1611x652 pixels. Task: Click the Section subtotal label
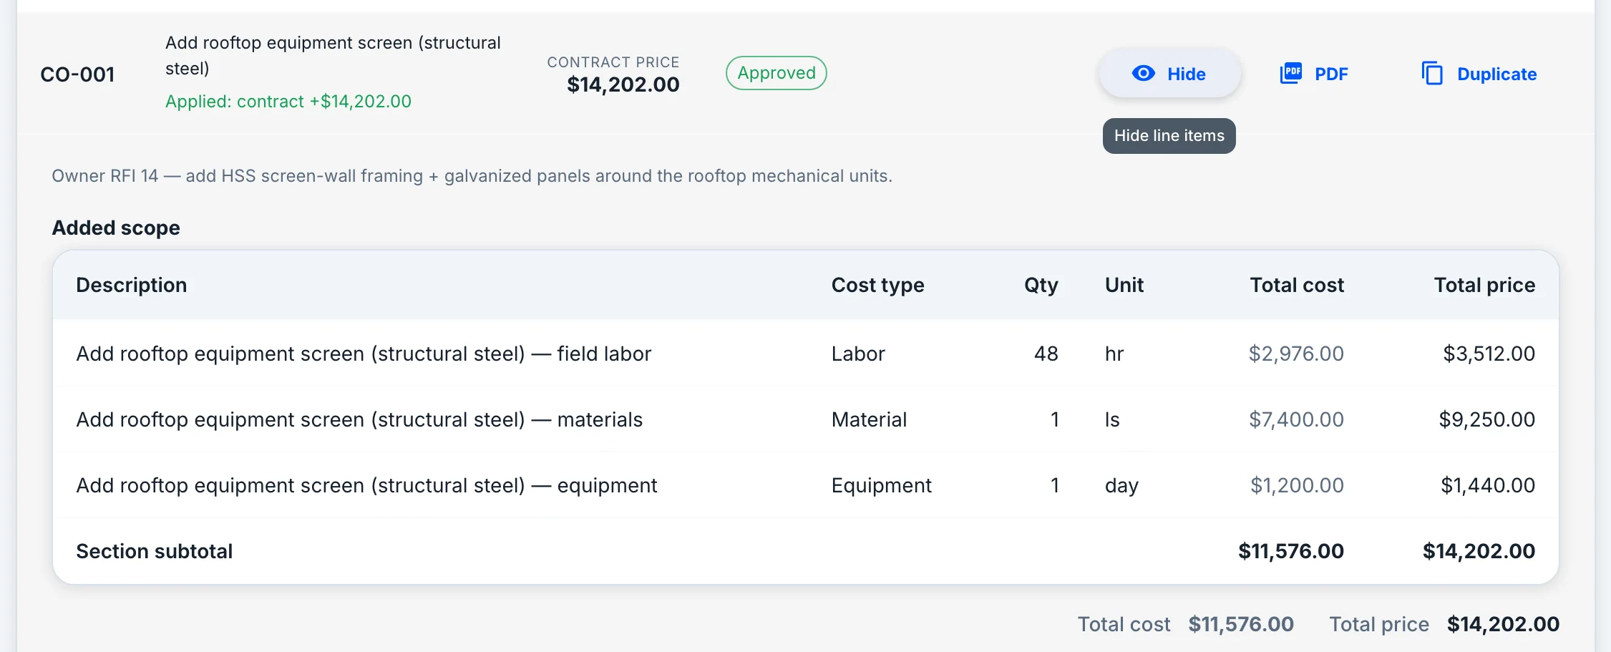[x=154, y=551]
